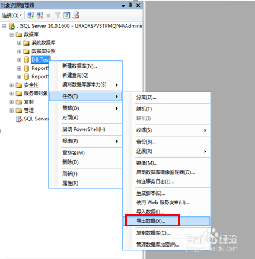Collapse the SQL Server root node
The width and height of the screenshot is (255, 259).
point(4,26)
